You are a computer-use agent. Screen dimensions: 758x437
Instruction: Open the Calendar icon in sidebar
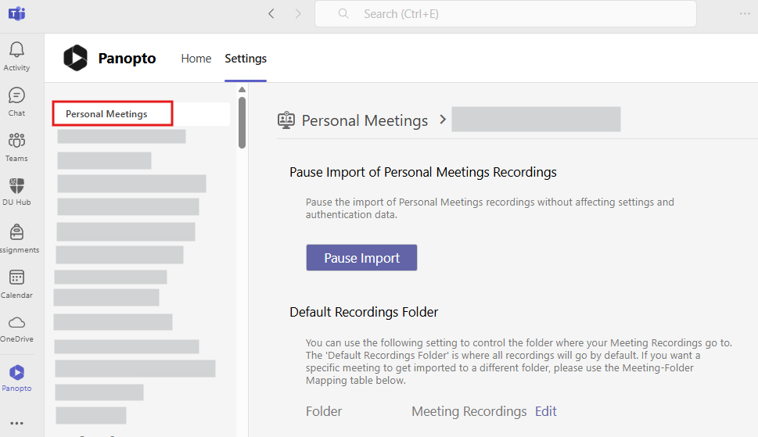[x=16, y=278]
